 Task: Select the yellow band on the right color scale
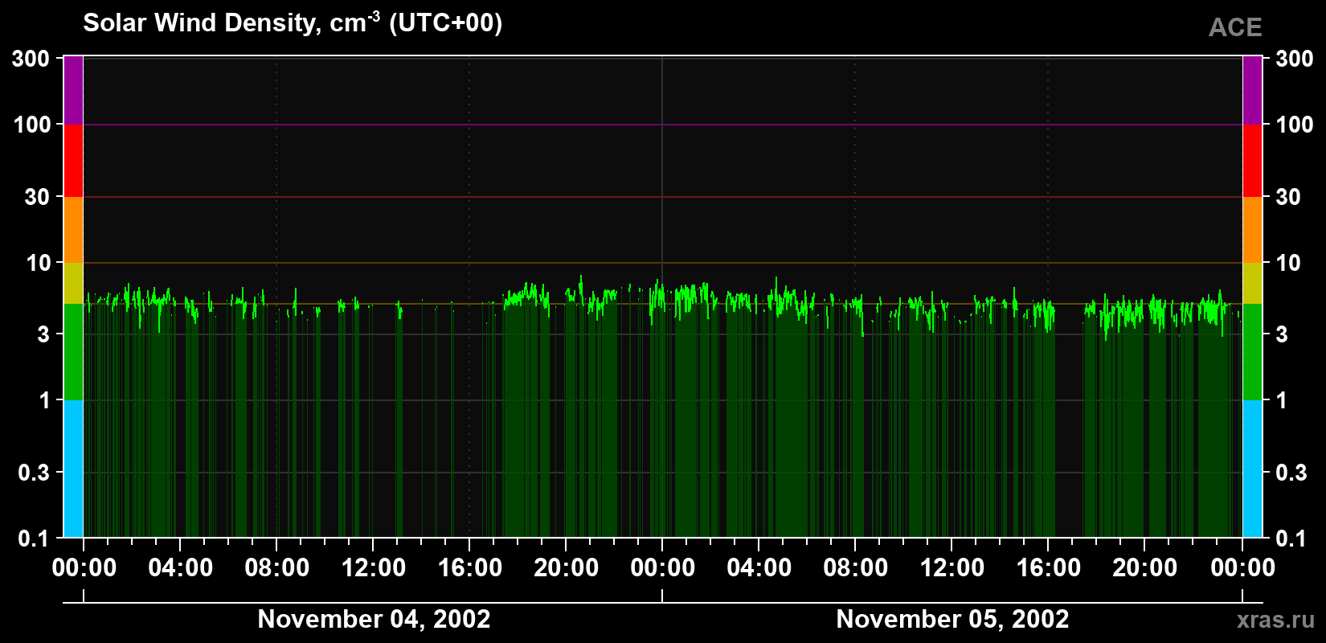(x=1253, y=283)
